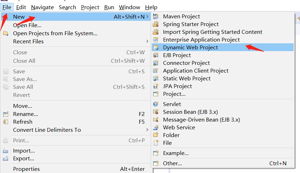
Task: Expand the New submenu arrow
Action: pos(147,17)
